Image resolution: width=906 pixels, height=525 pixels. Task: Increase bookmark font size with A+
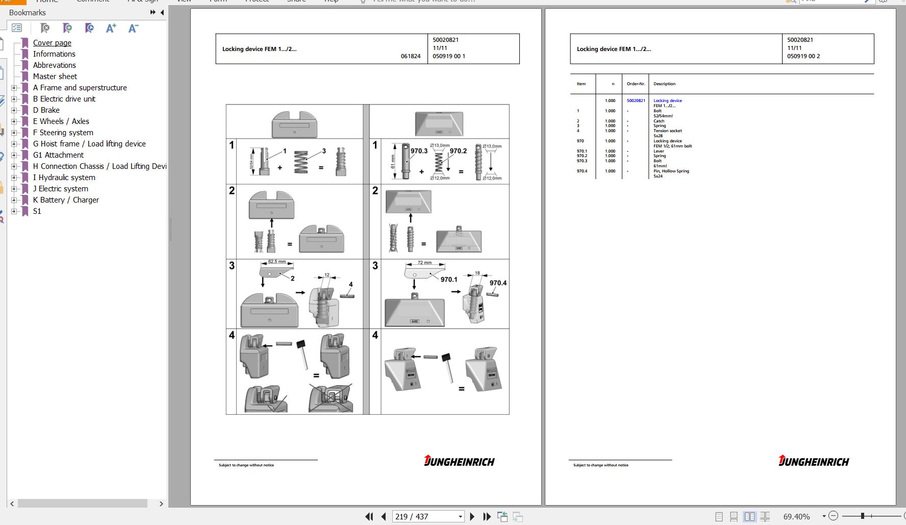click(x=111, y=28)
